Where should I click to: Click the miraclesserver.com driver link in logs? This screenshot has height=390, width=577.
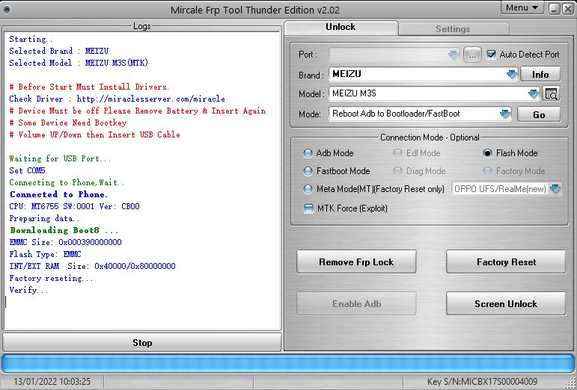(151, 99)
